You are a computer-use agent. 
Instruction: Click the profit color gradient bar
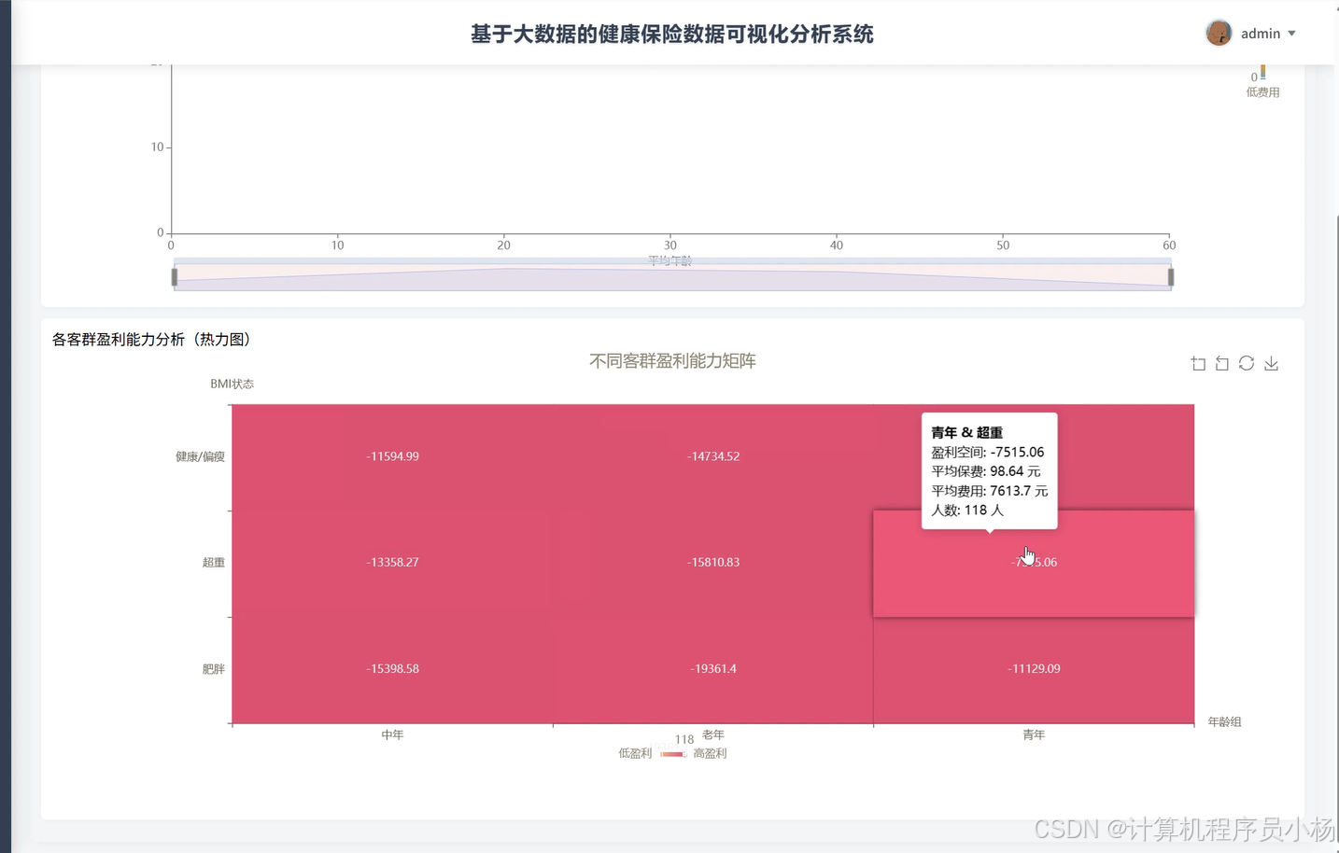click(673, 754)
